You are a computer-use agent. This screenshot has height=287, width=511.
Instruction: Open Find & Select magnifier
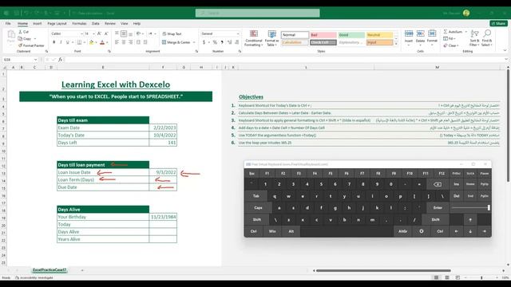pos(487,37)
